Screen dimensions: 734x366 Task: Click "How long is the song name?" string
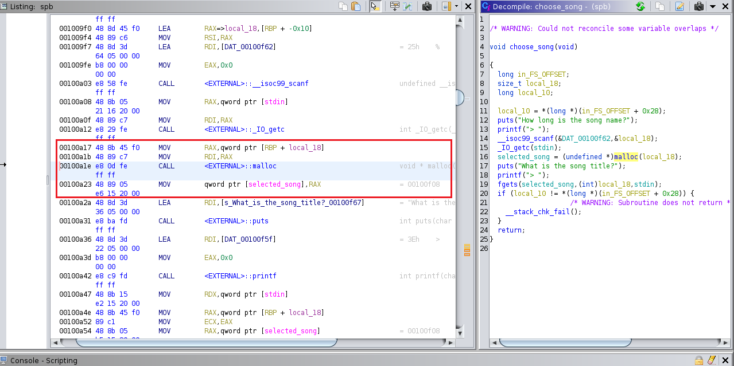pyautogui.click(x=574, y=120)
